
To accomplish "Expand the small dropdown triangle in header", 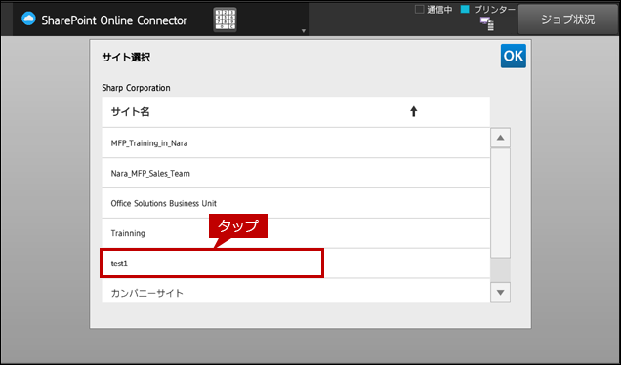I will pos(304,31).
